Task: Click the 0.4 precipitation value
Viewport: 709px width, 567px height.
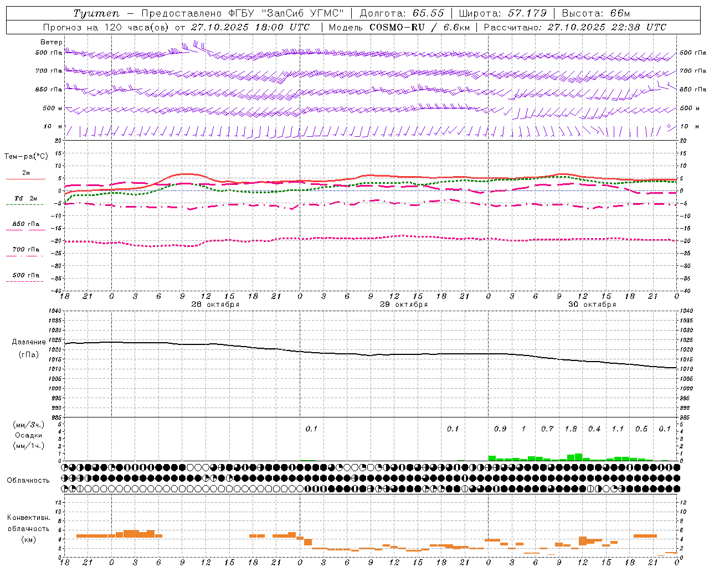Action: 594,429
